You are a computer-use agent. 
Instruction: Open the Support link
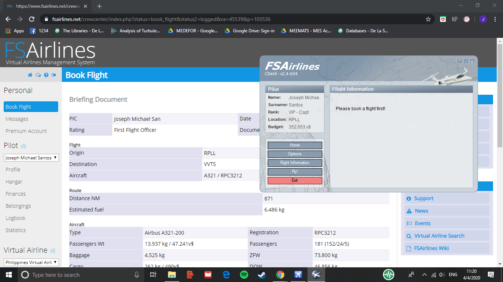tap(423, 199)
